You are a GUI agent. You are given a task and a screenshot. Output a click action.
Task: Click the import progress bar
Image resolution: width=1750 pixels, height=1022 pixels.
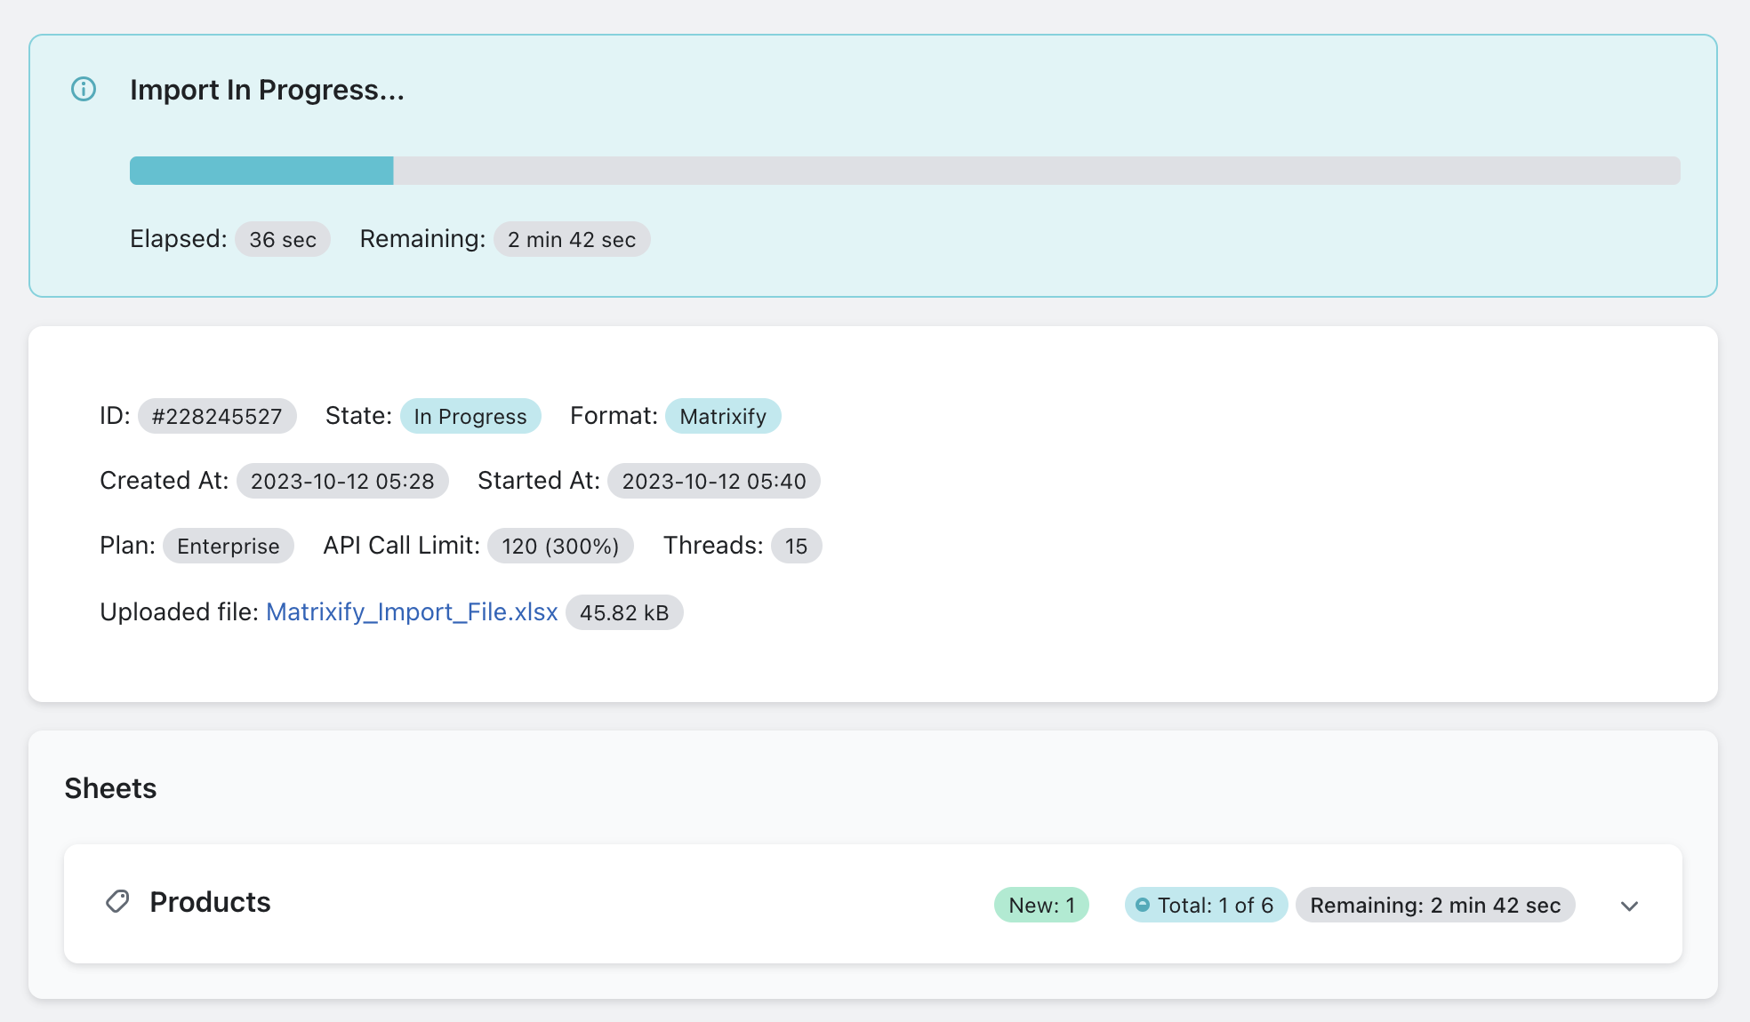coord(904,171)
